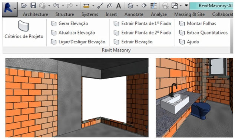The image size is (235, 139).
Task: Open the Annotate tab
Action: pyautogui.click(x=134, y=14)
